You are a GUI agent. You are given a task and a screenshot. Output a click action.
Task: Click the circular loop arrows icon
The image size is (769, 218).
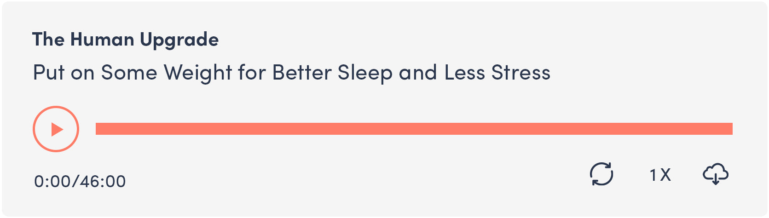pos(601,174)
